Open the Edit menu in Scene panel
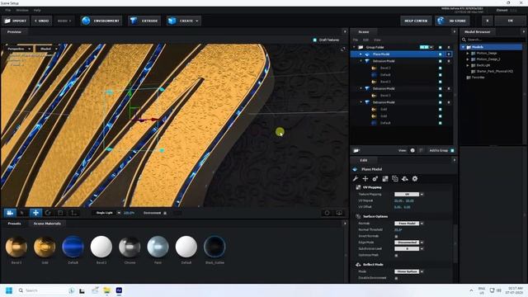The height and width of the screenshot is (297, 528). pos(365,40)
